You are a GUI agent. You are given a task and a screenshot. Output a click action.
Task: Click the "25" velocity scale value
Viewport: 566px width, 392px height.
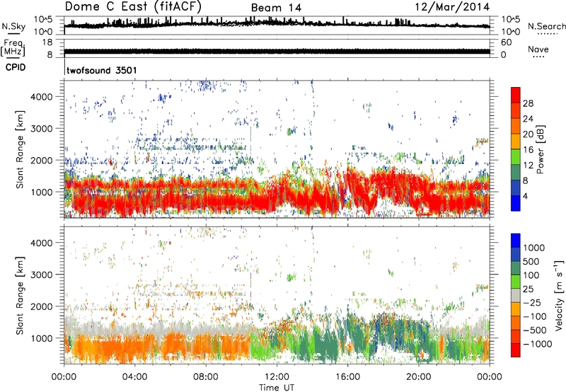[528, 289]
